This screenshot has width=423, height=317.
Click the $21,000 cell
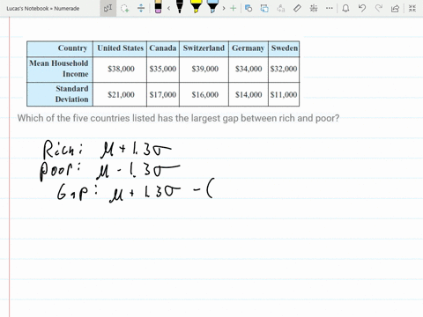(120, 94)
